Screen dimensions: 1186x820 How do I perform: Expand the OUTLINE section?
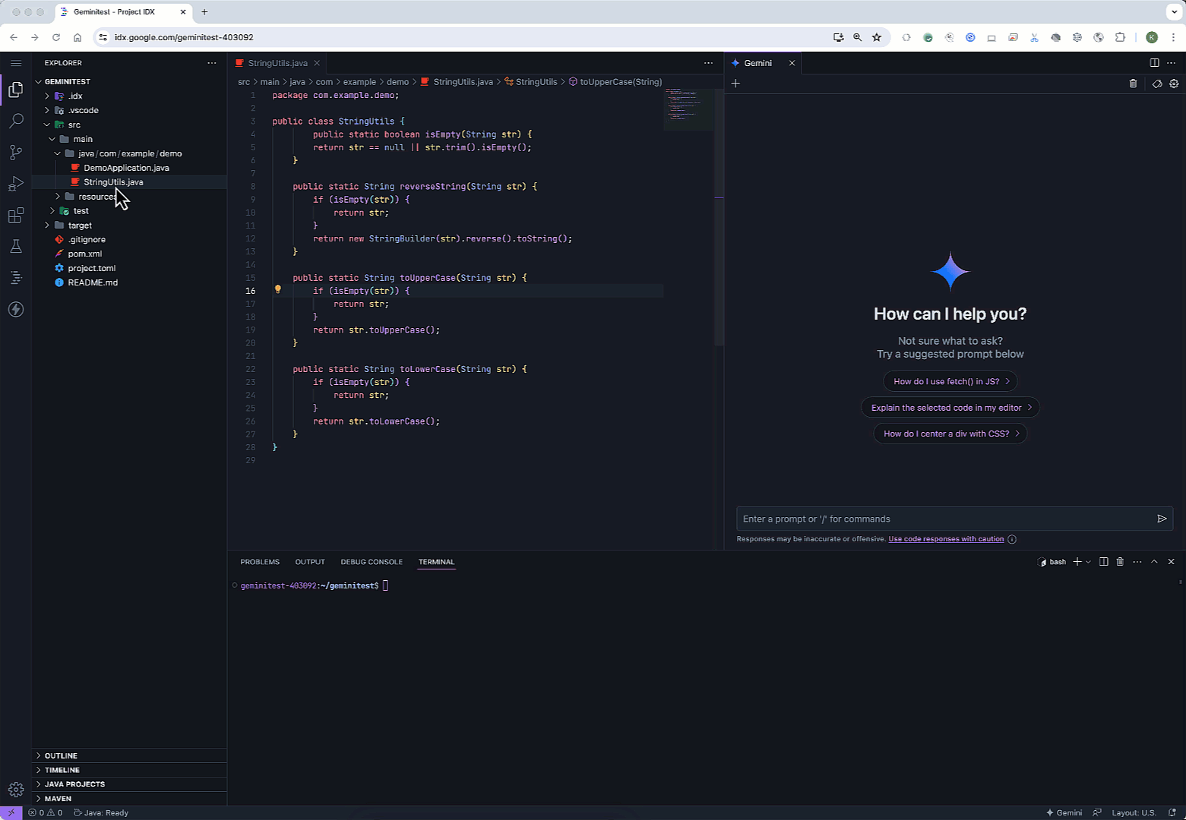coord(129,755)
